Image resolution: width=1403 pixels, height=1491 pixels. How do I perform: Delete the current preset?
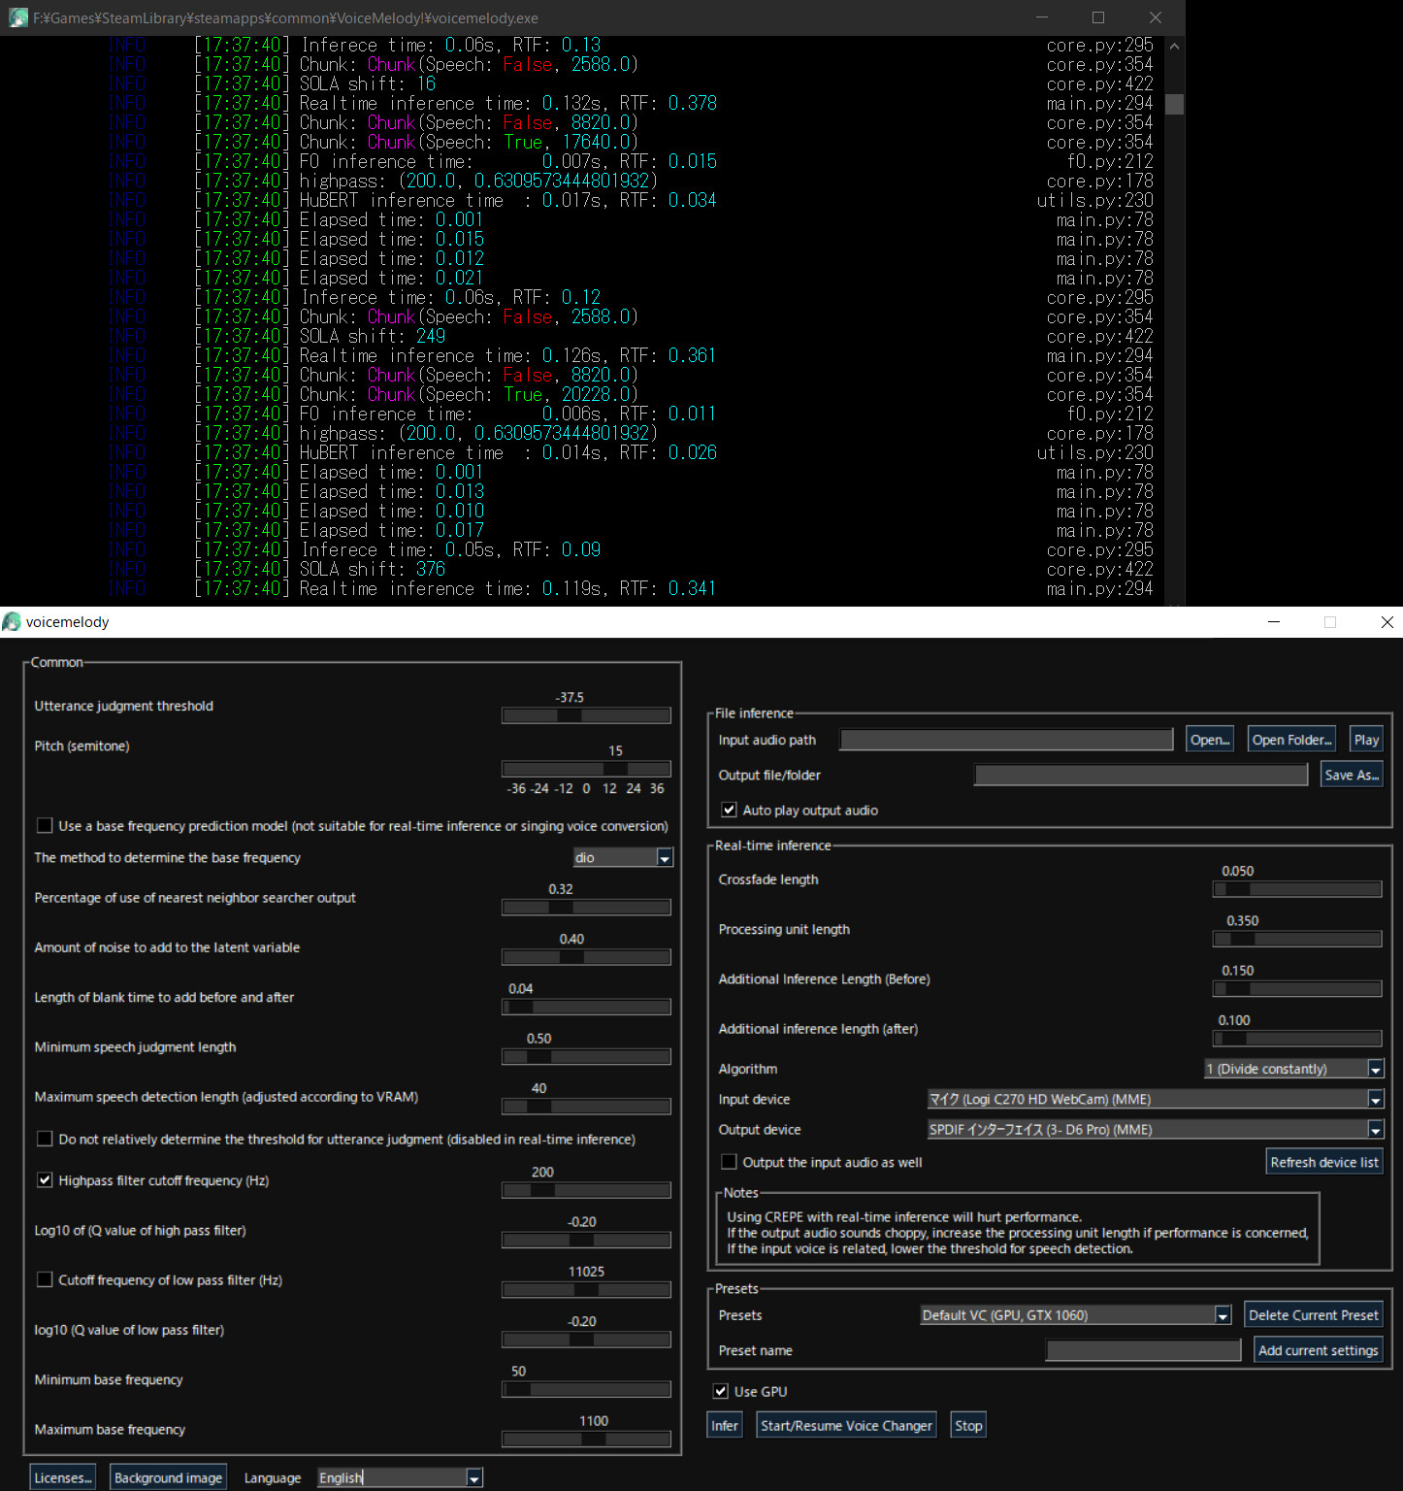click(x=1313, y=1314)
